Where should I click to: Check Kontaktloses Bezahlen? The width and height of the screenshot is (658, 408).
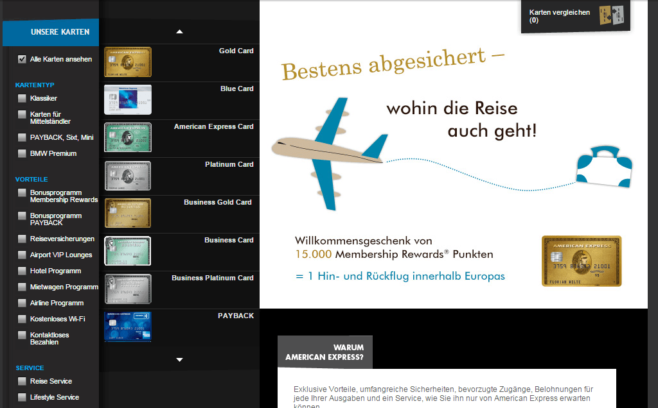click(x=22, y=335)
